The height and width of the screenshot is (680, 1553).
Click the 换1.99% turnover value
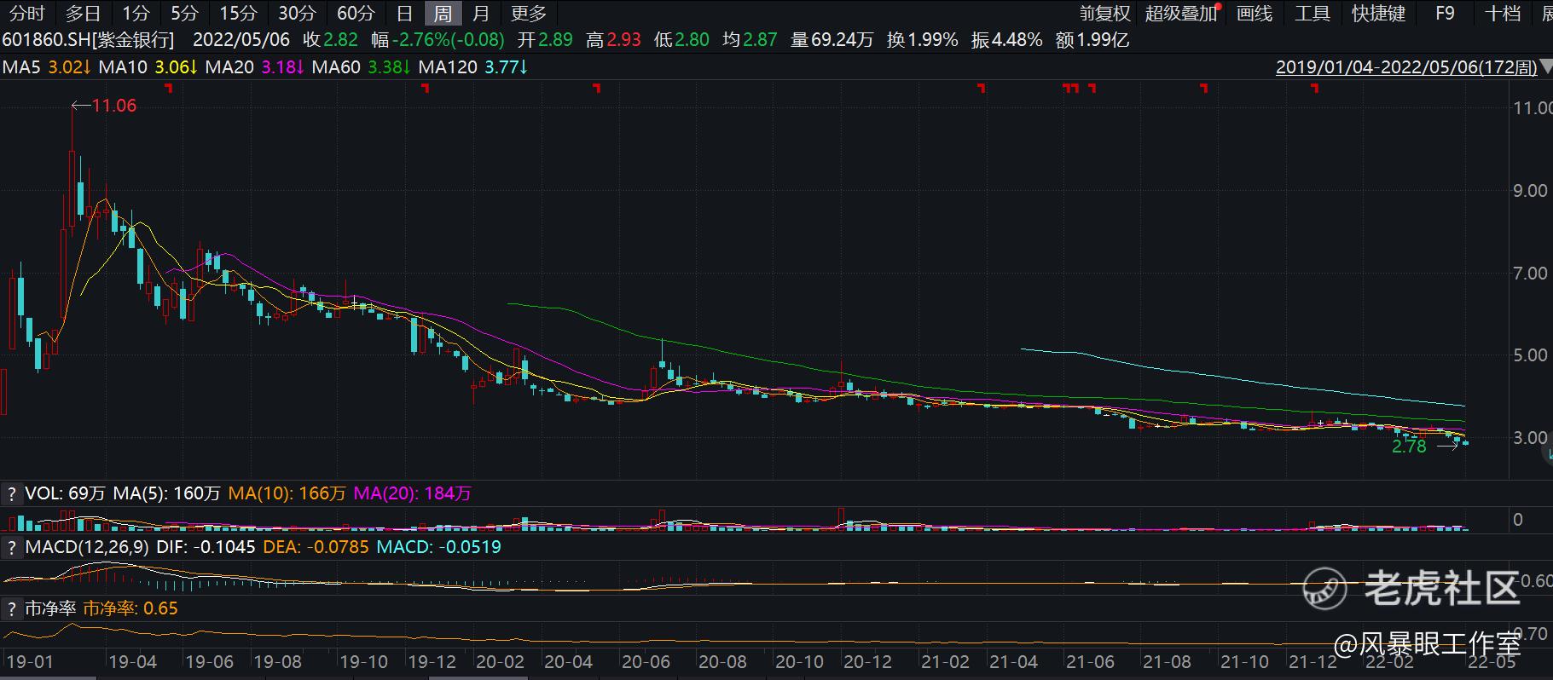[x=922, y=40]
